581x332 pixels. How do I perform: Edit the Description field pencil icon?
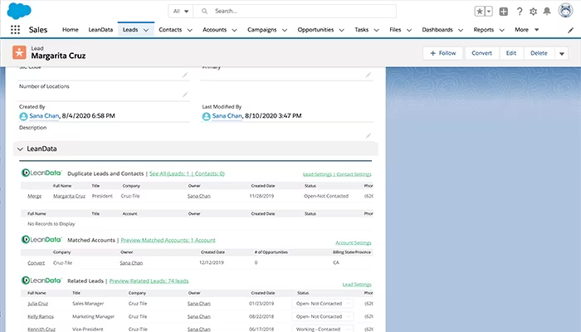[x=368, y=135]
